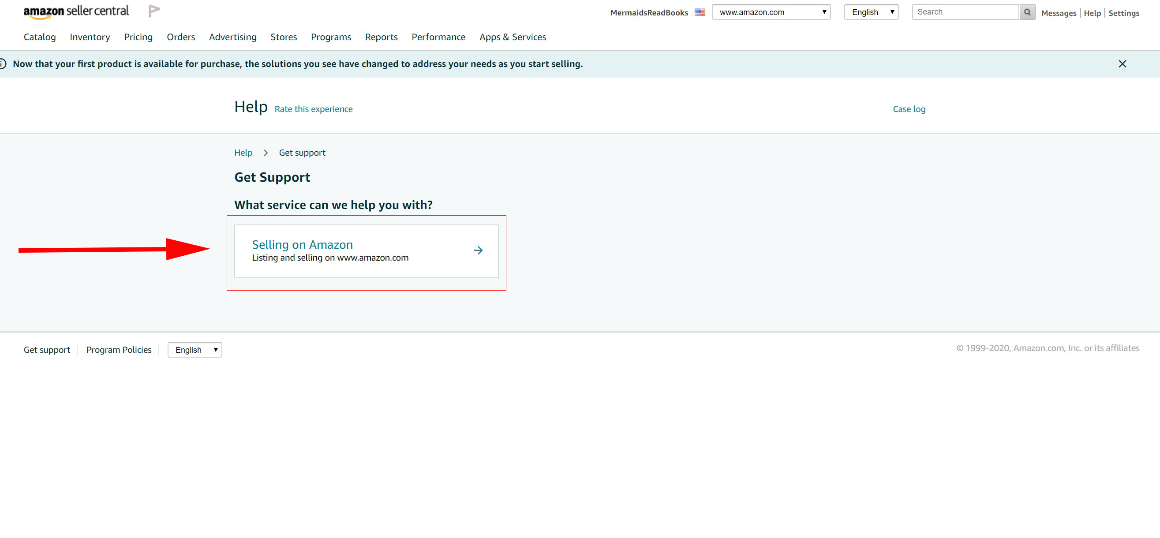
Task: Click Listing and selling on www.amazon.com text
Action: pyautogui.click(x=330, y=258)
